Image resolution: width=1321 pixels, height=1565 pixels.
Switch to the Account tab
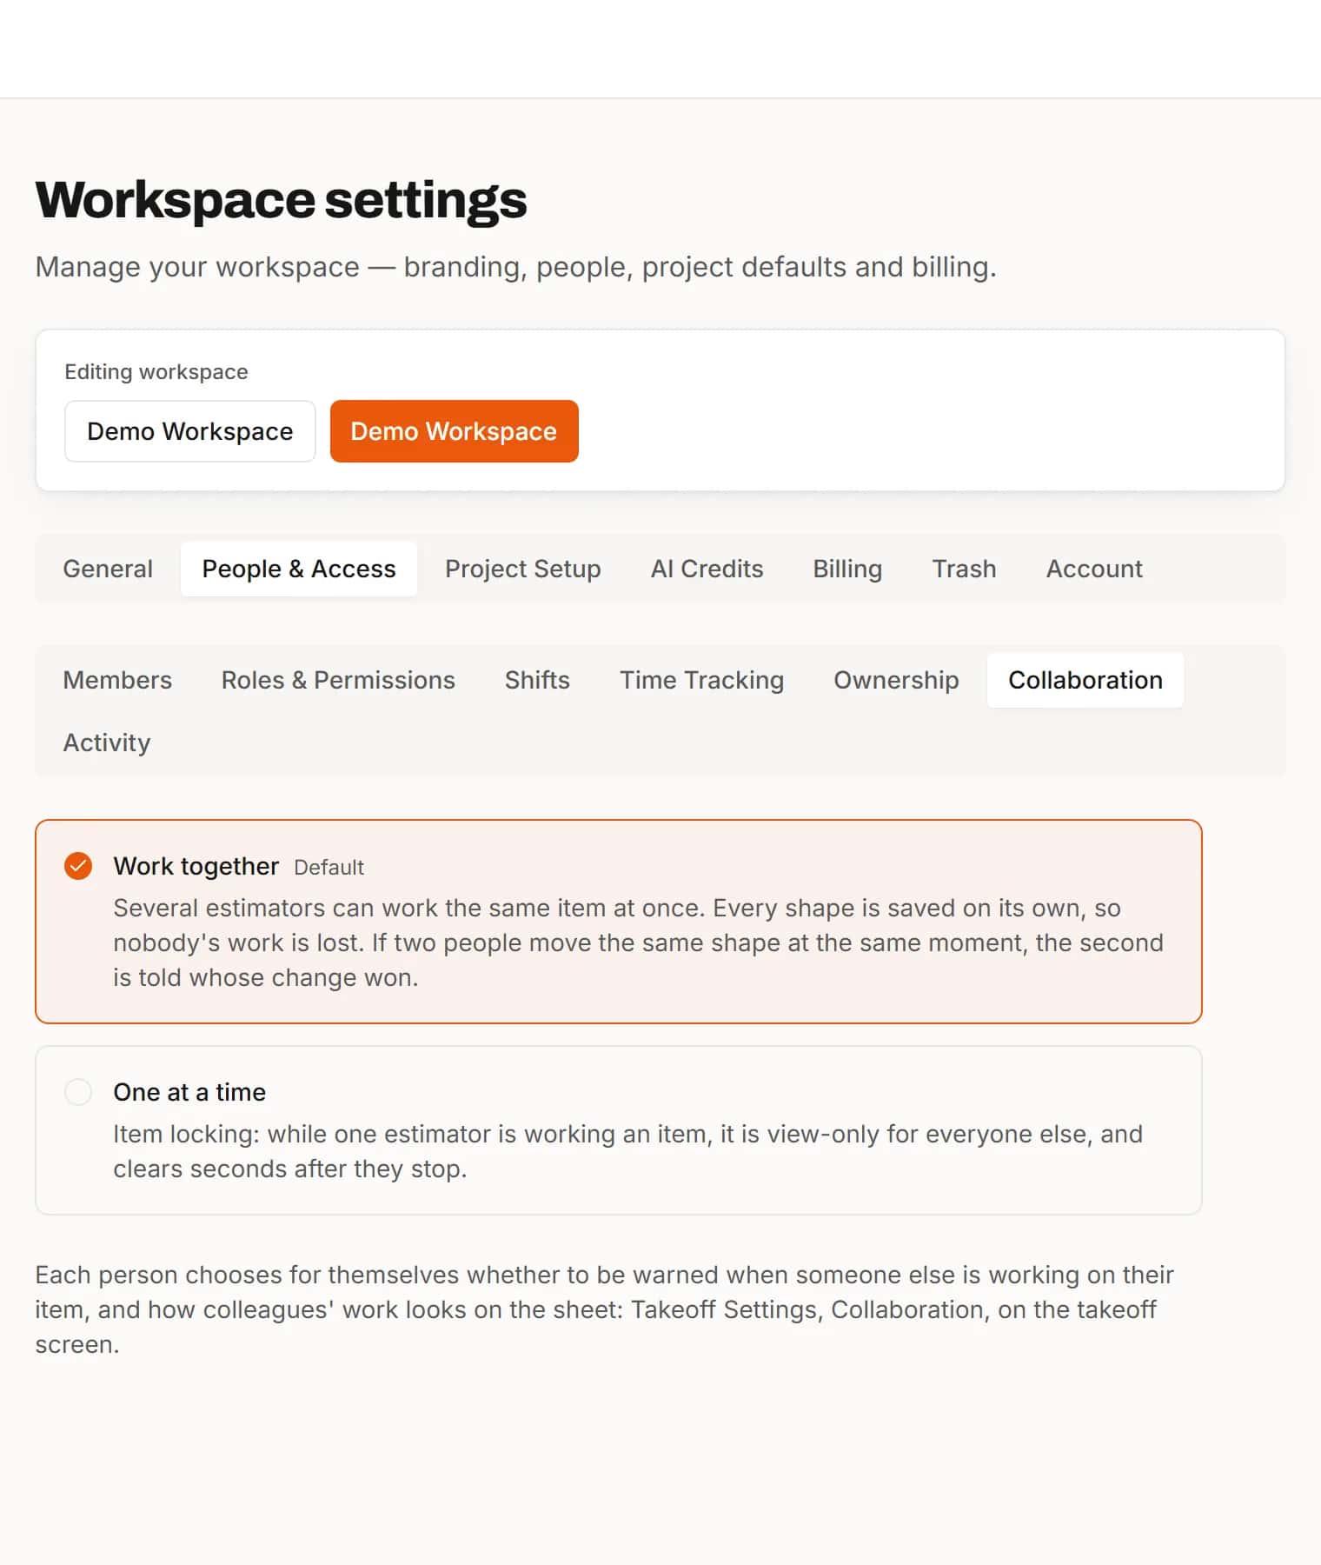1094,569
